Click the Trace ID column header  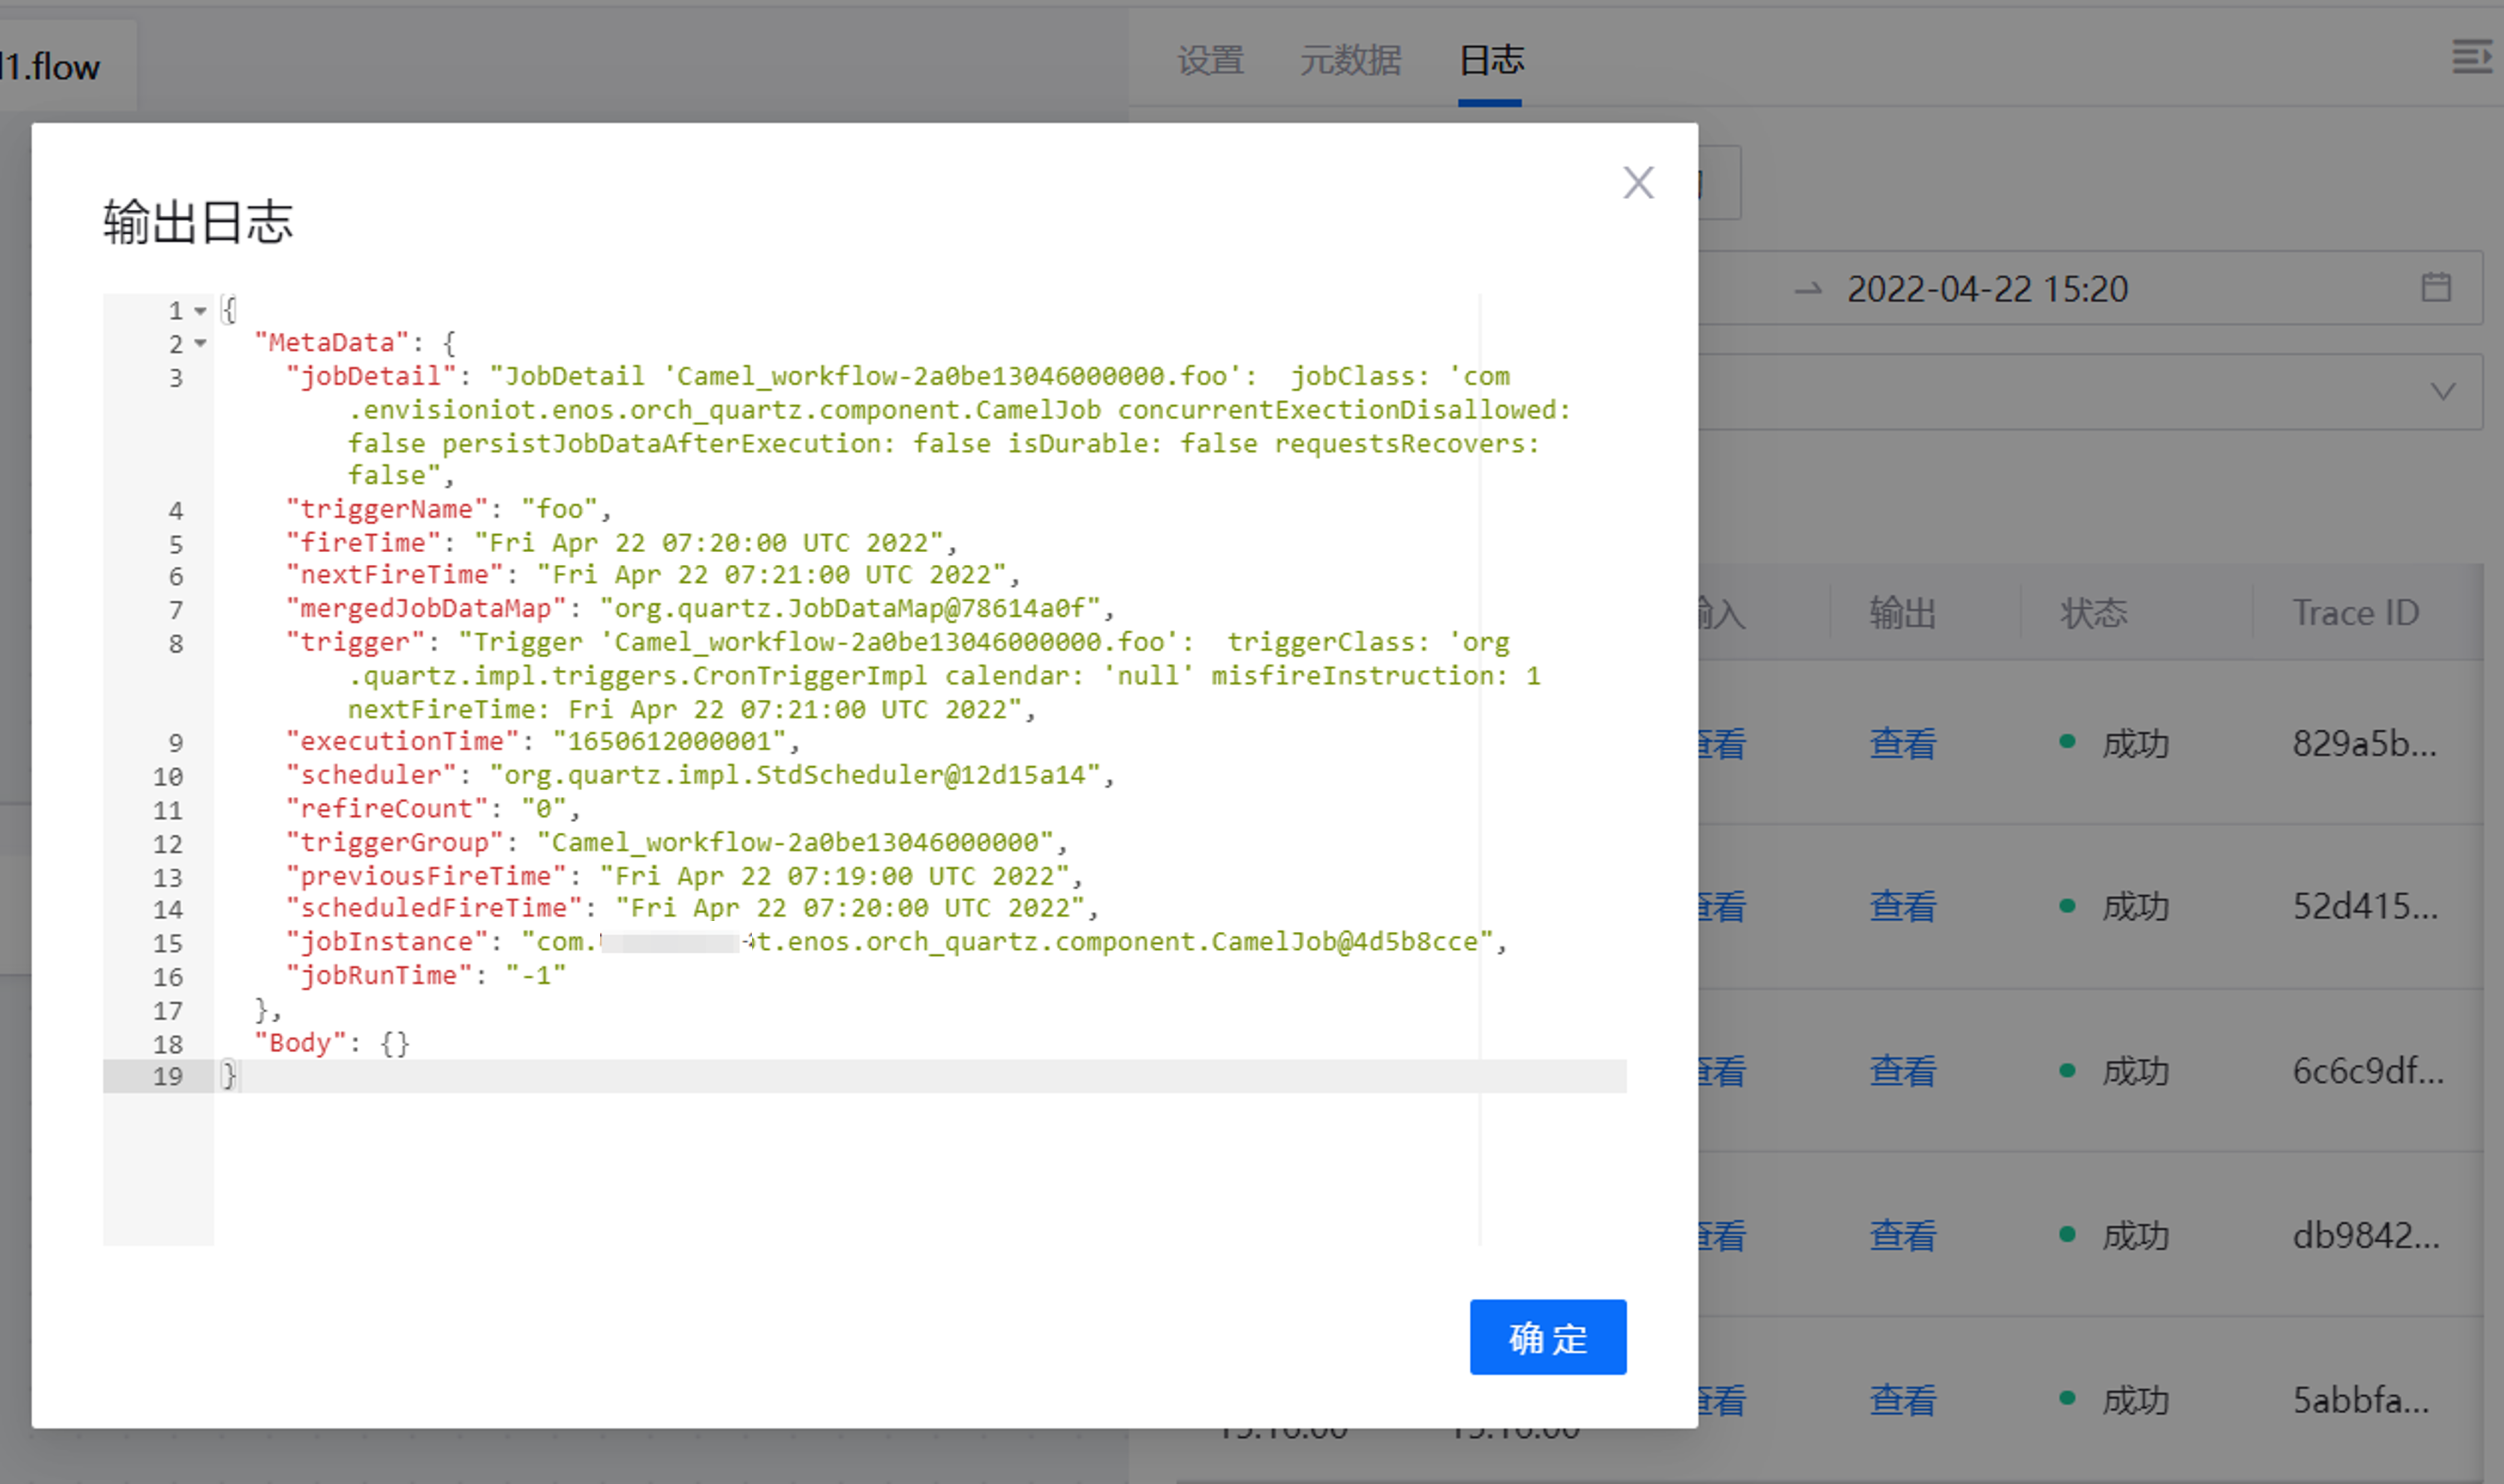2355,612
